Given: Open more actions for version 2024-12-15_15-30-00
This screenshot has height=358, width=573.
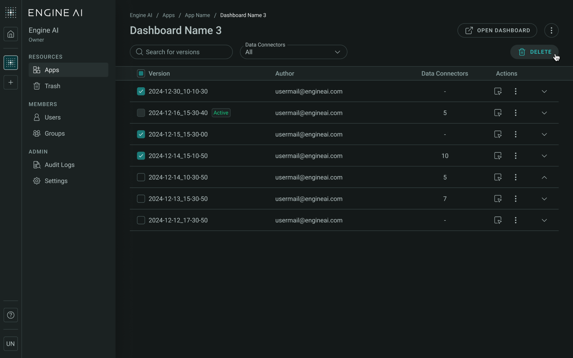Looking at the screenshot, I should [516, 134].
